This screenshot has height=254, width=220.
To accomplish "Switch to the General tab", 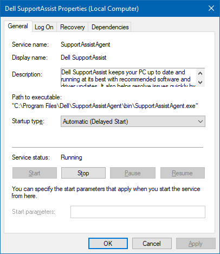I will point(18,26).
